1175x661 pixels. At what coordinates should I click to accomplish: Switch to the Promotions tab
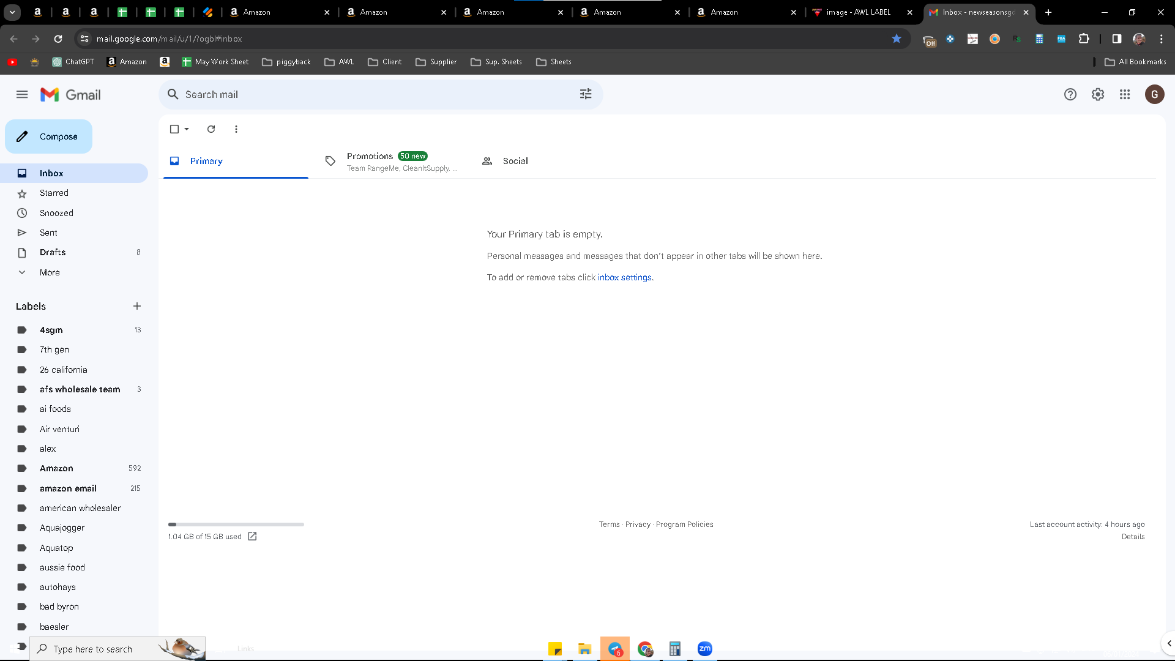[x=392, y=161]
